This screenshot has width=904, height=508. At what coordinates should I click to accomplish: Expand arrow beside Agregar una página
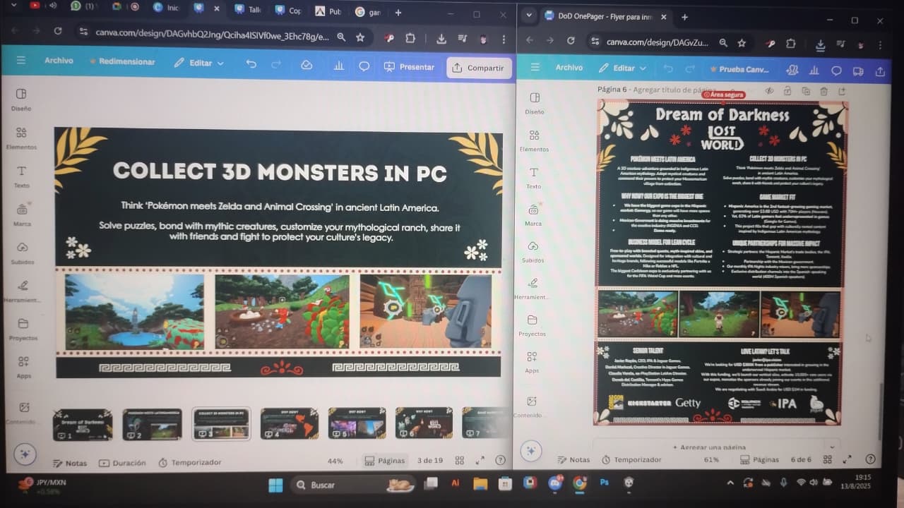[831, 447]
